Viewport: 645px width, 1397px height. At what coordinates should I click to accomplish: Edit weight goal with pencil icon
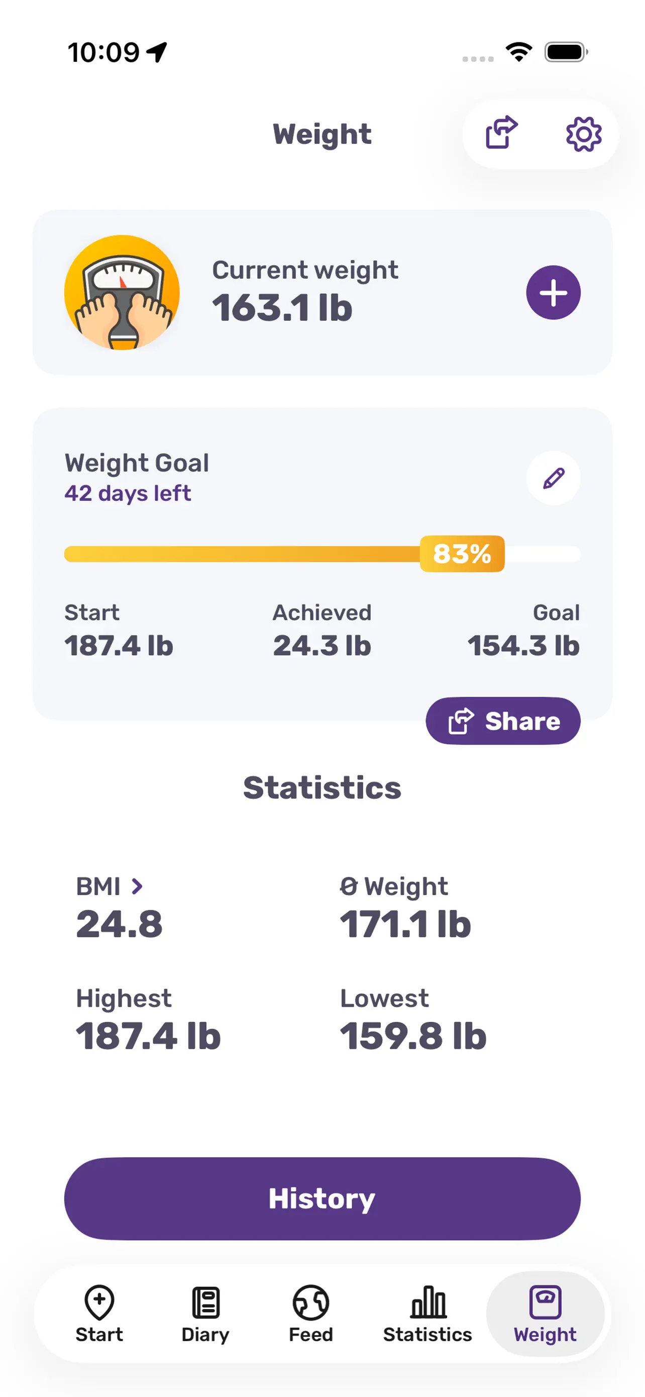coord(553,478)
